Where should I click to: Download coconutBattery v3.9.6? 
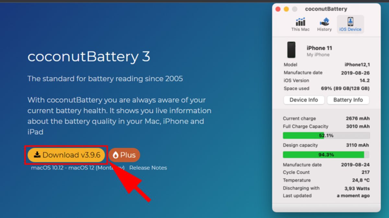pos(66,155)
